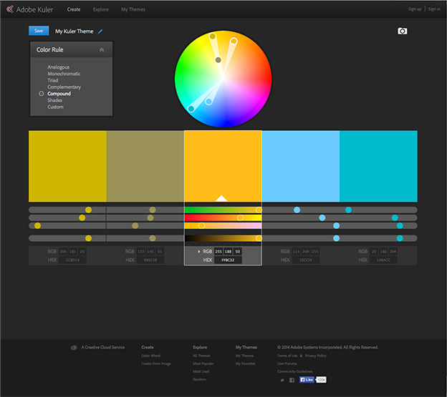
Task: Select the Compound color rule
Action: pos(59,94)
